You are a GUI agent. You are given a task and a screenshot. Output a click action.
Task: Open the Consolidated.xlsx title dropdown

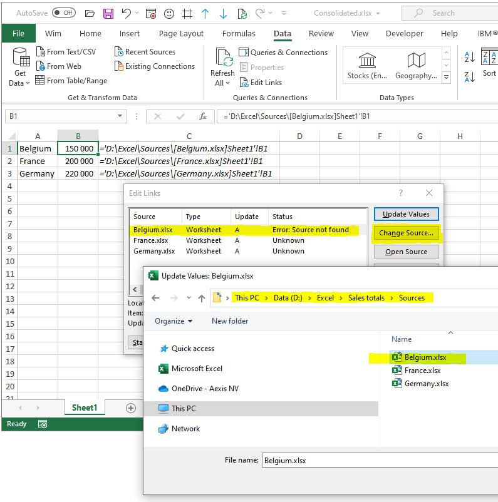point(378,13)
